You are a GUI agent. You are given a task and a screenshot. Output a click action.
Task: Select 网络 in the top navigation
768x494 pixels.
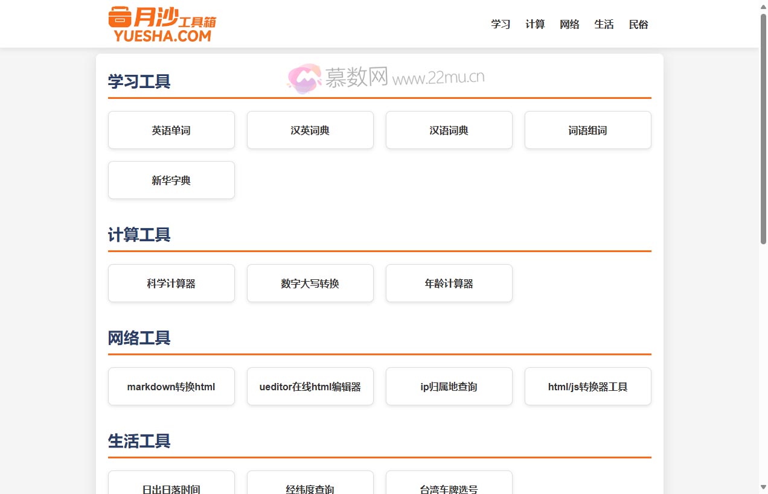tap(569, 24)
